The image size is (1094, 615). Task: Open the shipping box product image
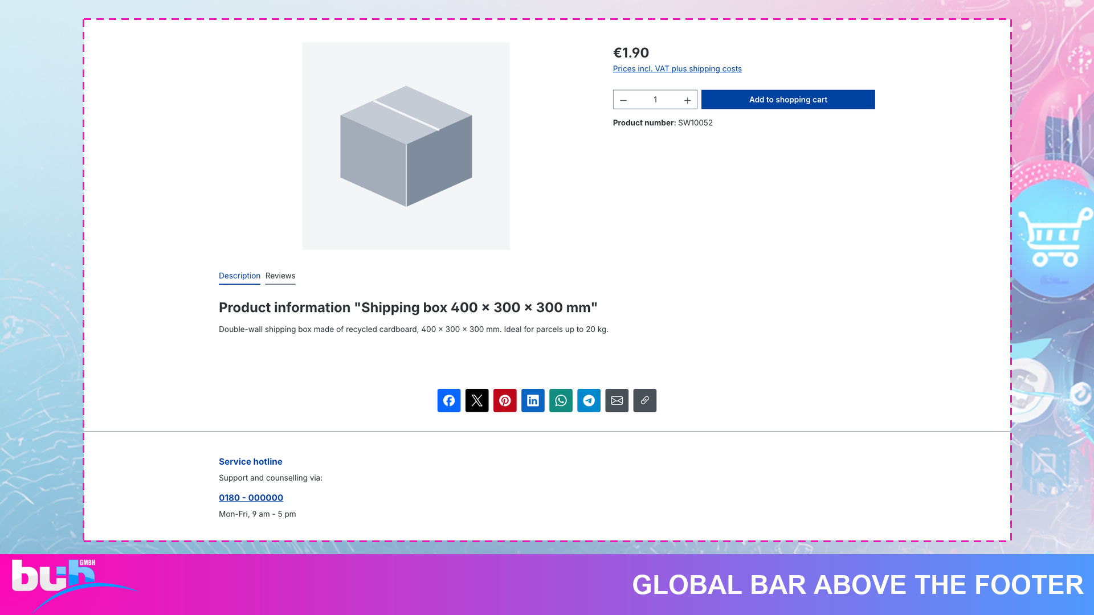406,146
